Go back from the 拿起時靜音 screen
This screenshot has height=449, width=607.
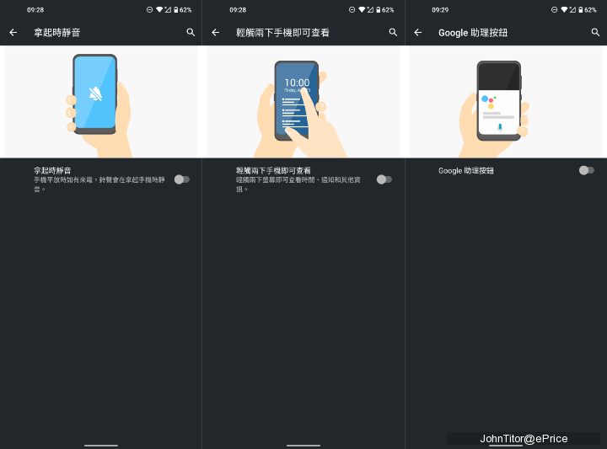point(13,33)
